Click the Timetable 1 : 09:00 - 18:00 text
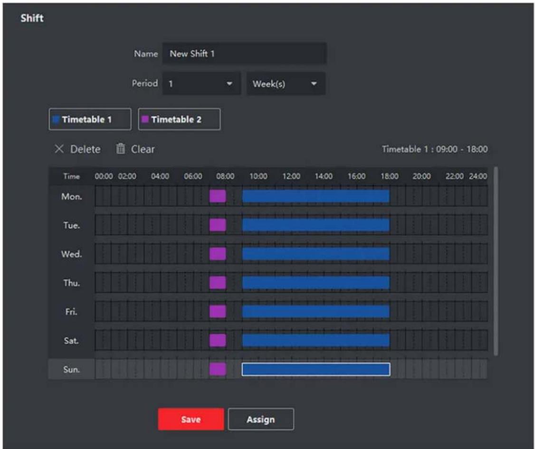 (435, 149)
